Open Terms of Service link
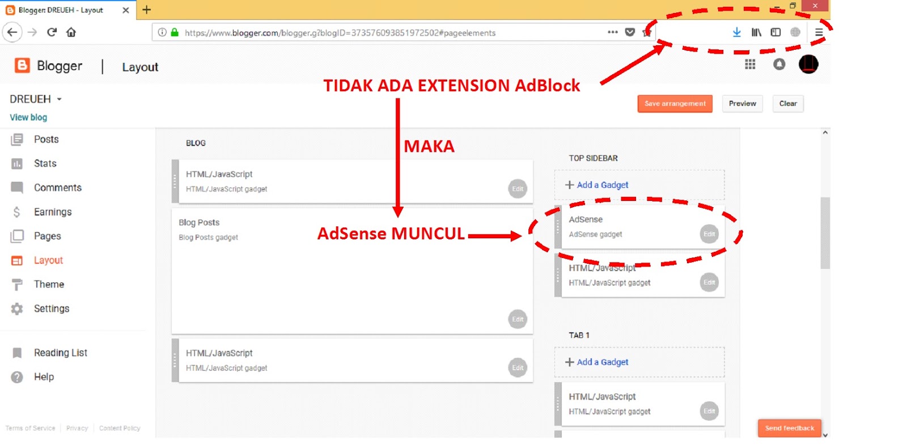Viewport: 907px width, 446px height. (x=31, y=428)
